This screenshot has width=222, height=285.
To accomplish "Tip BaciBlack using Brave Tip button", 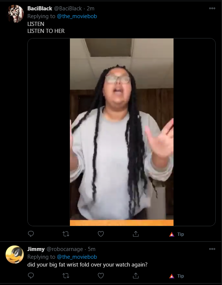I will 176,234.
